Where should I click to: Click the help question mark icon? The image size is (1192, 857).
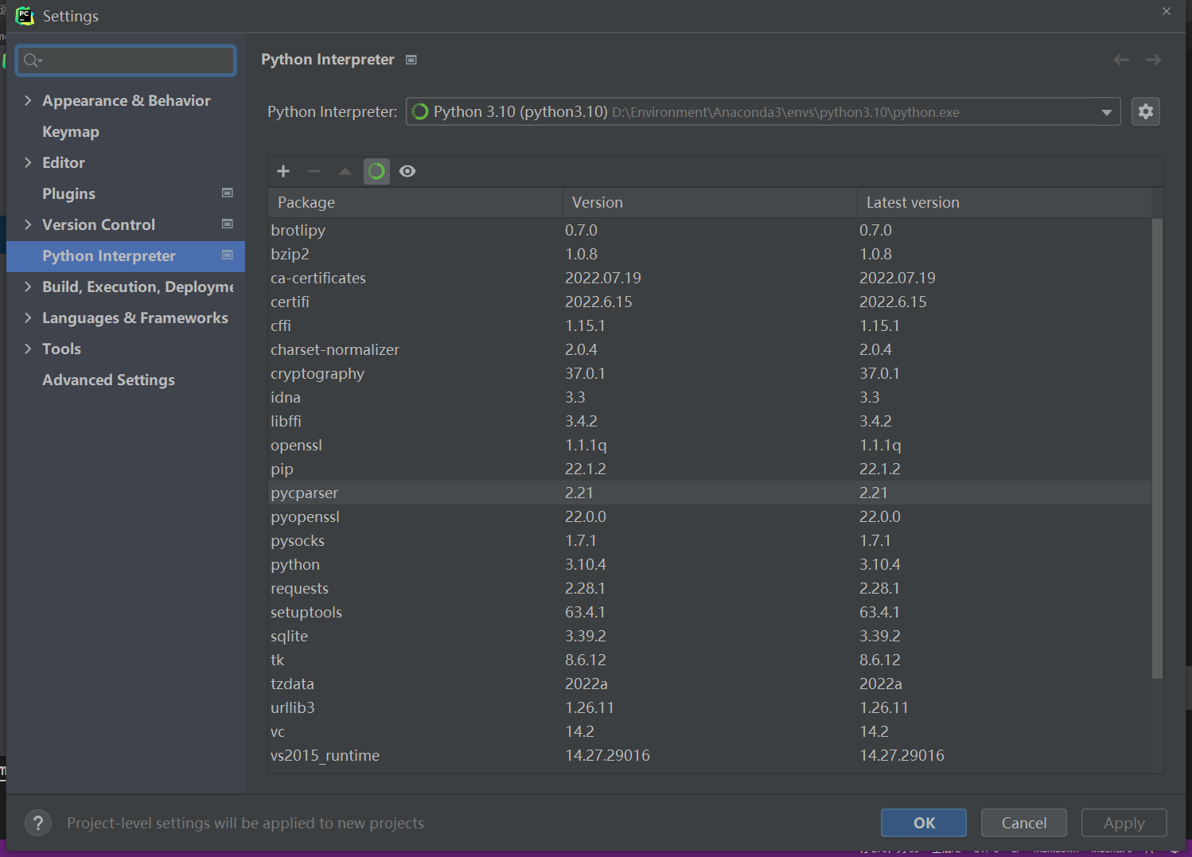tap(37, 823)
